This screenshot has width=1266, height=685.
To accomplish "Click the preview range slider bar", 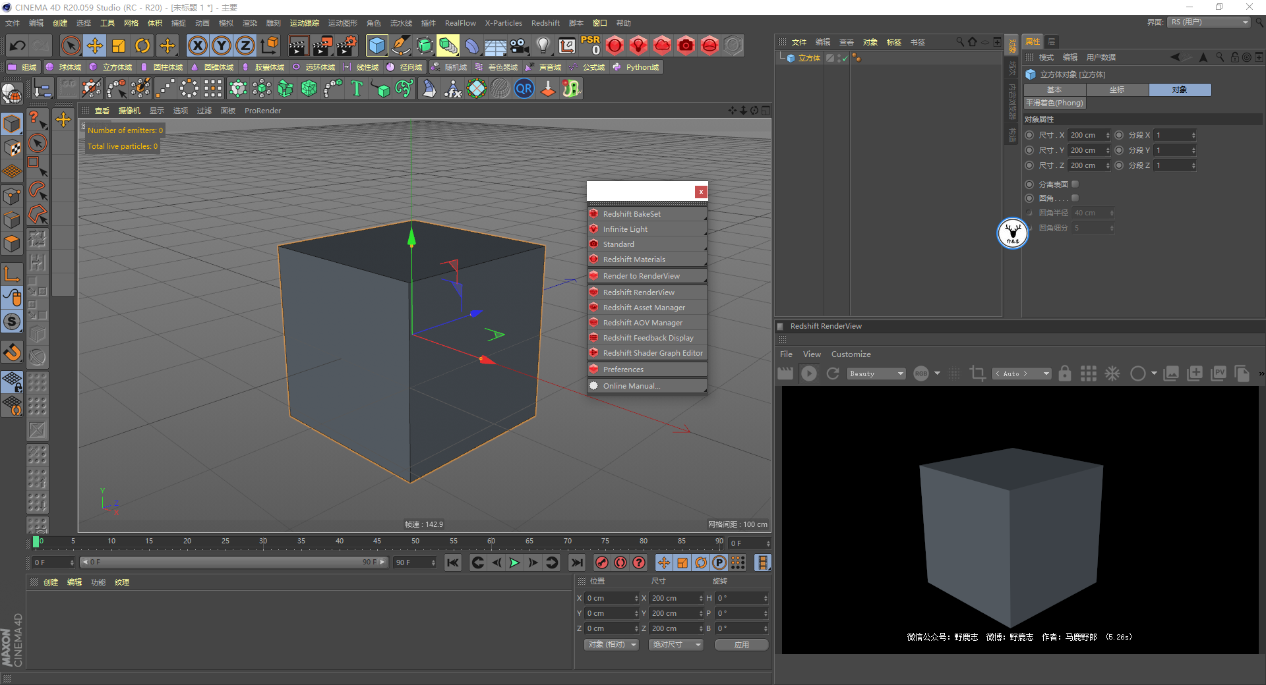I will (x=233, y=562).
